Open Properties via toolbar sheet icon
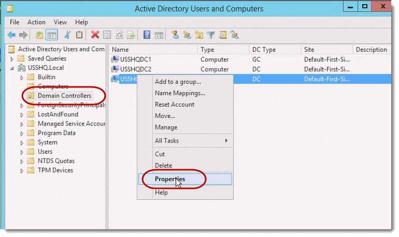This screenshot has height=237, width=399. (x=107, y=35)
